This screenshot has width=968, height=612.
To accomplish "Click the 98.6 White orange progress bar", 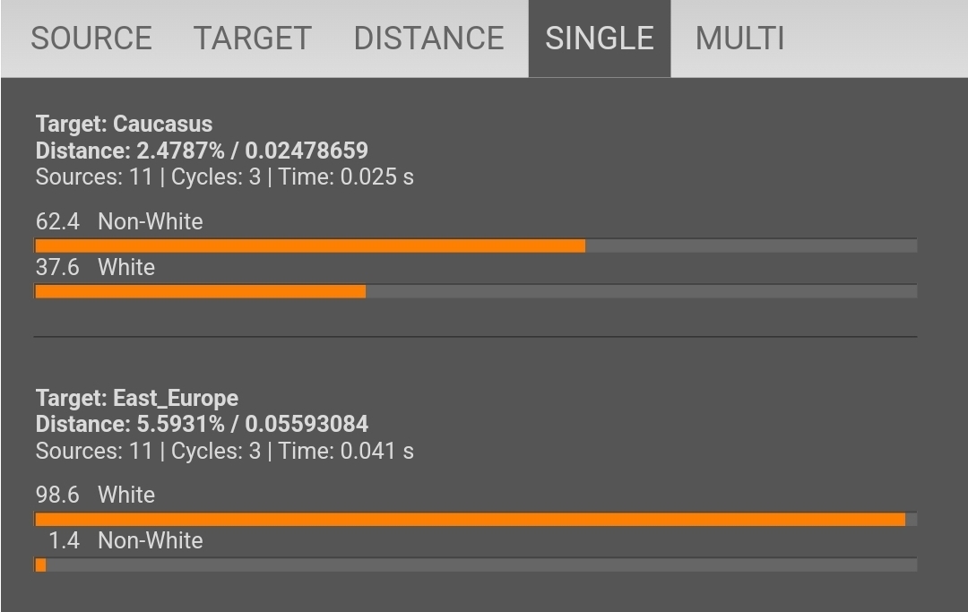I will coord(470,520).
